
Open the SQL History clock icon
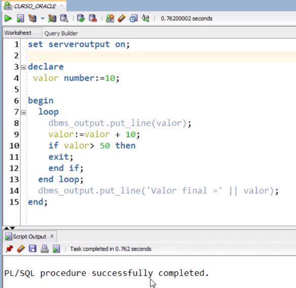pos(134,18)
